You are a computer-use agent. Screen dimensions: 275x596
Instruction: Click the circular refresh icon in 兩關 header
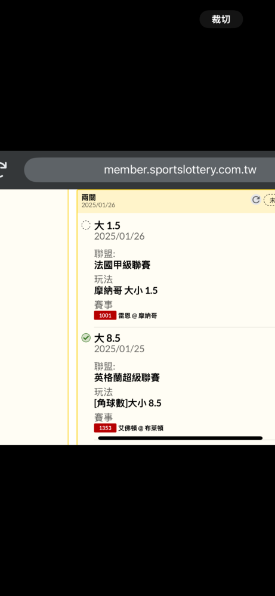click(256, 200)
